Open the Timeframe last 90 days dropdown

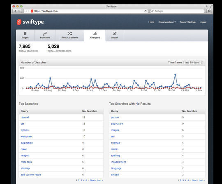[193, 62]
